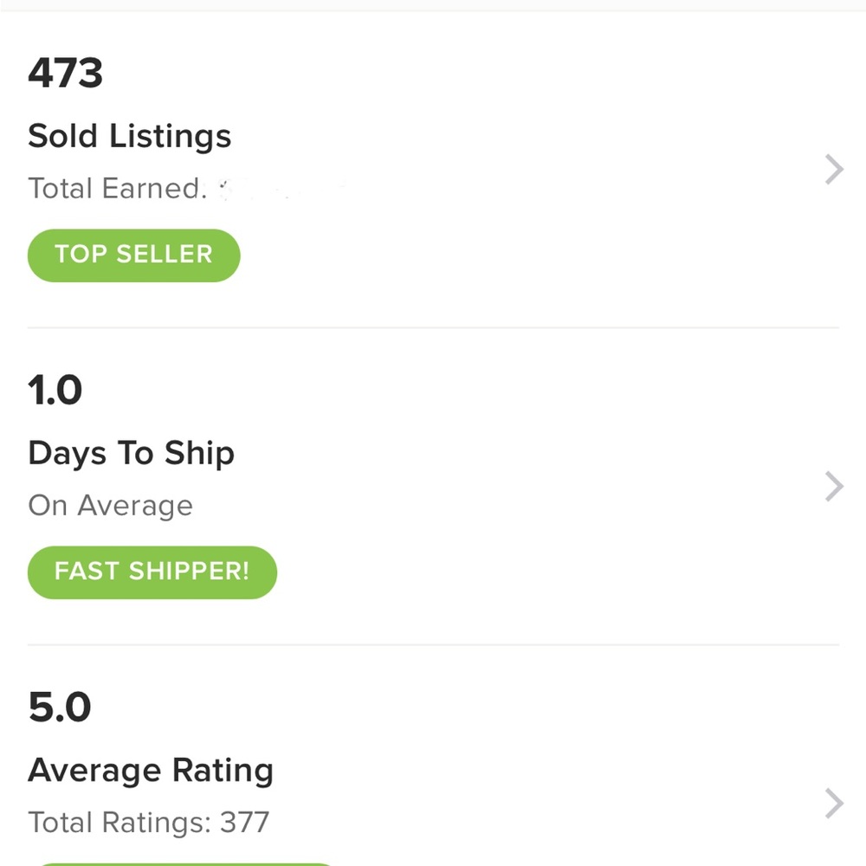Click the 1.0 days value
The image size is (866, 866).
pyautogui.click(x=55, y=390)
